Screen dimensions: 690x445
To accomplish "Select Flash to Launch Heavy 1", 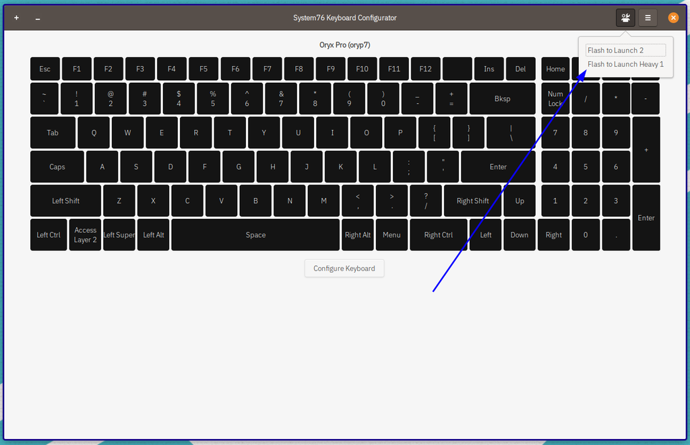I will click(x=625, y=64).
